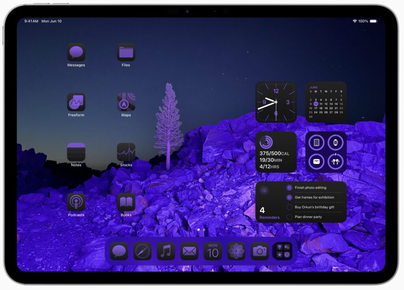Open the Notes app
This screenshot has width=404, height=290.
coord(76,152)
